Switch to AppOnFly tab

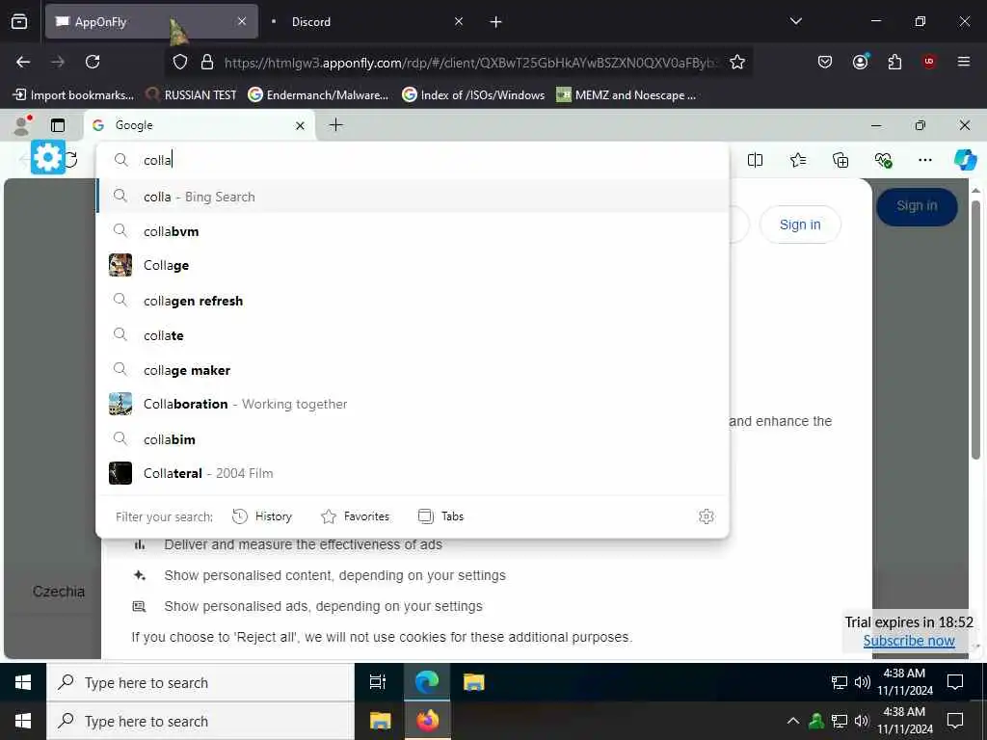[151, 21]
